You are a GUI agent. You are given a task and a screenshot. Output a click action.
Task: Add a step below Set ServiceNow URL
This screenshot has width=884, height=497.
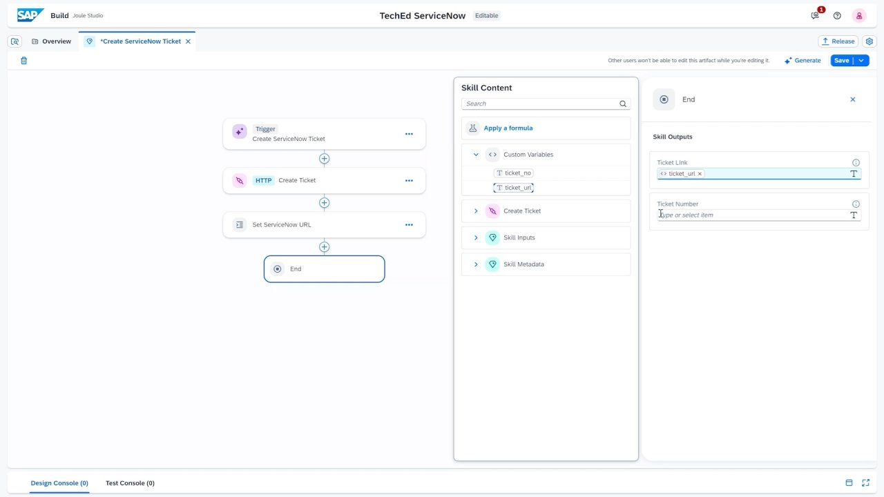click(x=324, y=247)
